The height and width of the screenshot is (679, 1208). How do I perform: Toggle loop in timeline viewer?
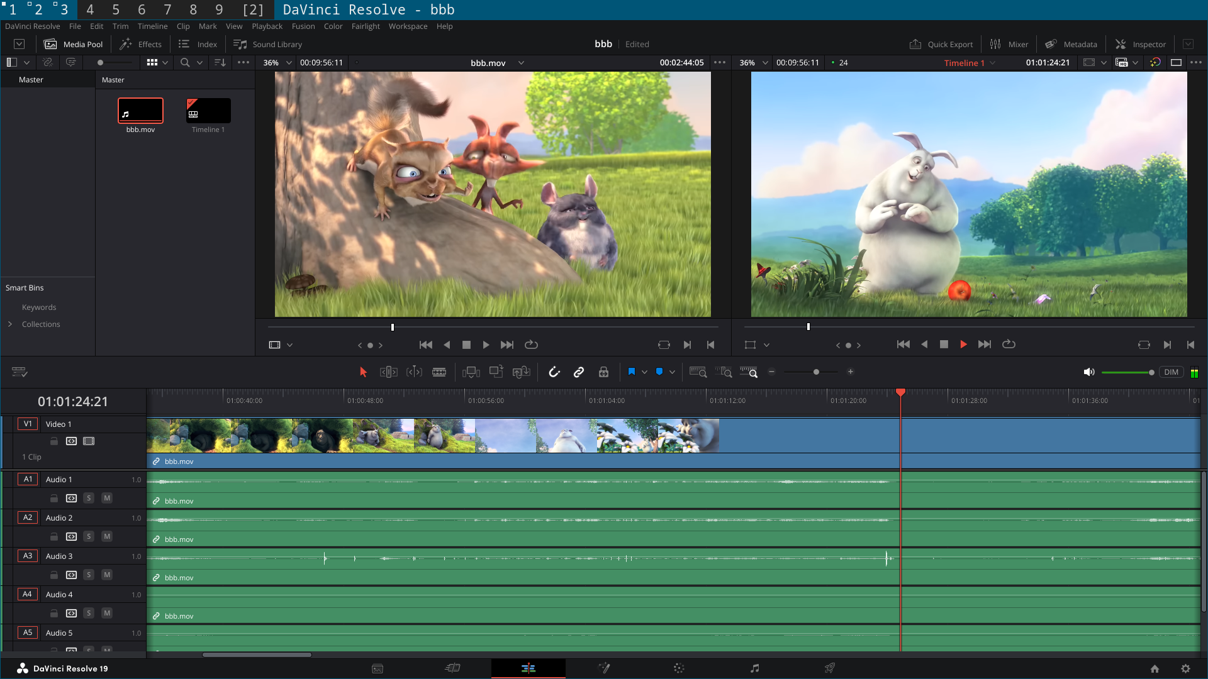coord(1009,345)
